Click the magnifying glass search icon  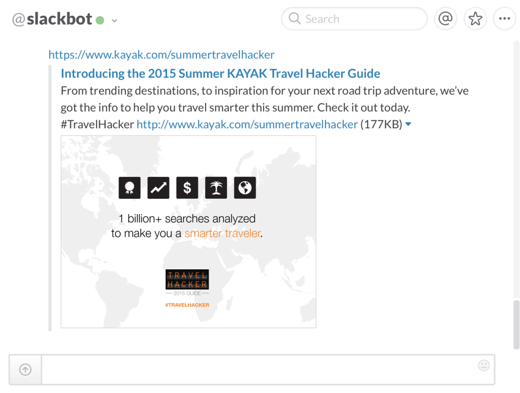tap(295, 19)
